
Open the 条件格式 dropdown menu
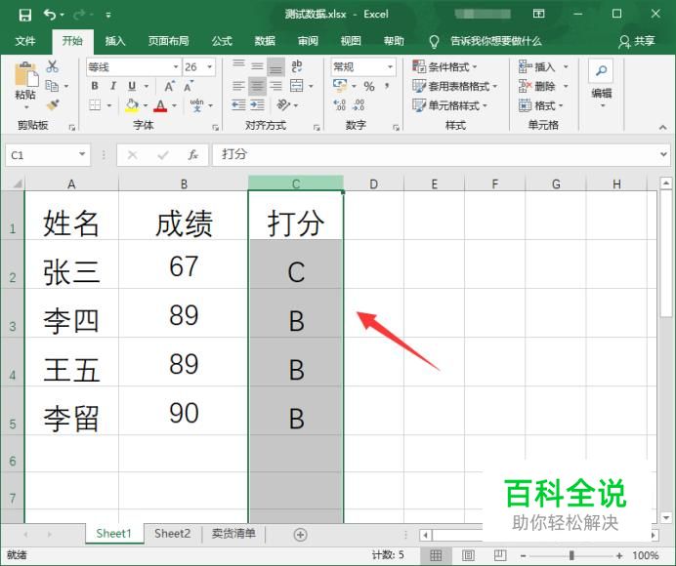pyautogui.click(x=453, y=67)
